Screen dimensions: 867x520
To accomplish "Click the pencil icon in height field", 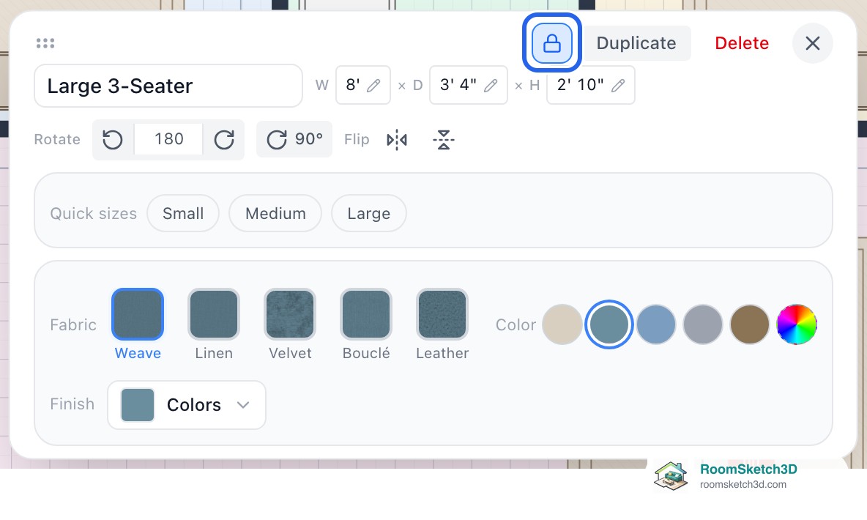I will (x=618, y=85).
